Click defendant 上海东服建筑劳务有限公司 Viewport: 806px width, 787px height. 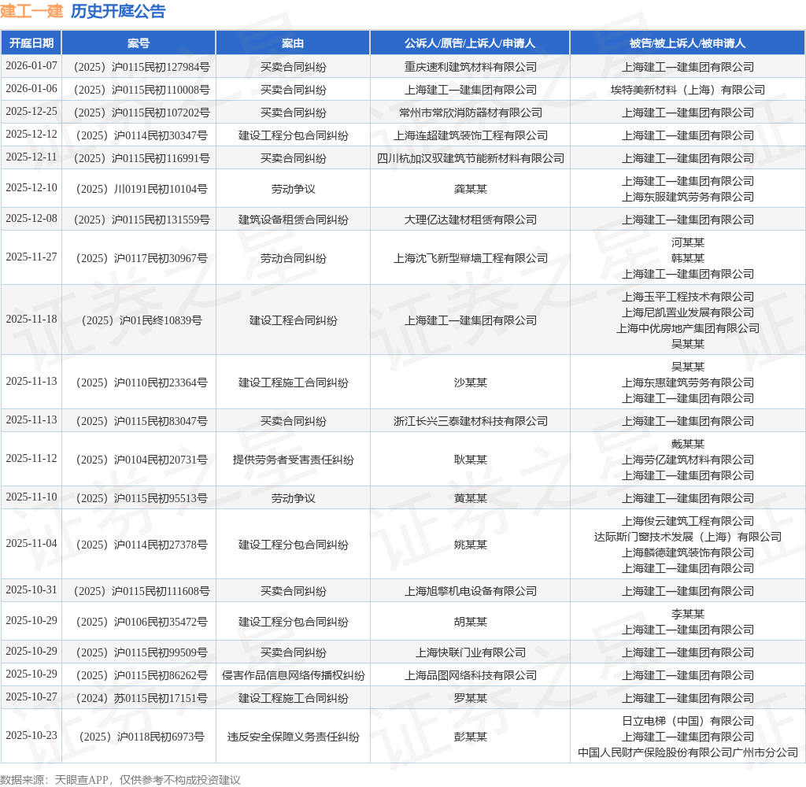(688, 197)
